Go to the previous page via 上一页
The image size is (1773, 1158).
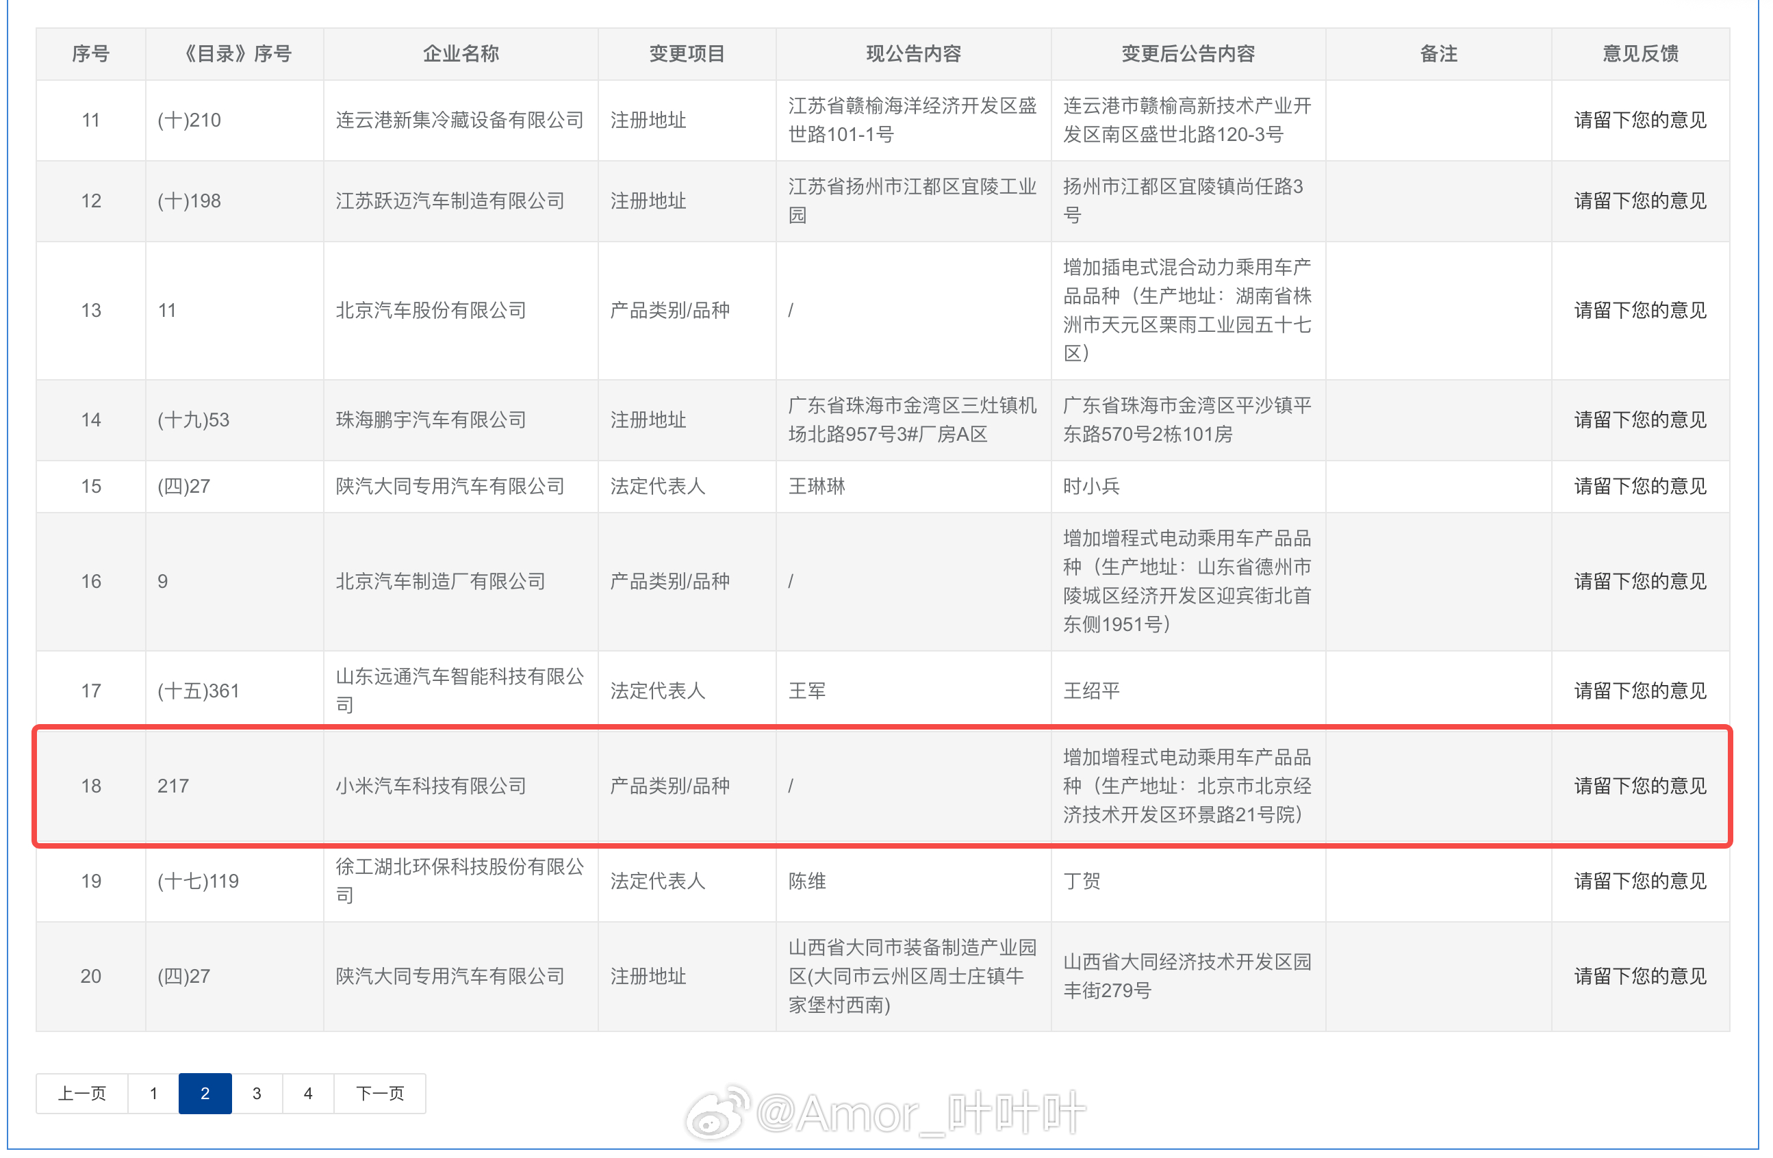[82, 1093]
